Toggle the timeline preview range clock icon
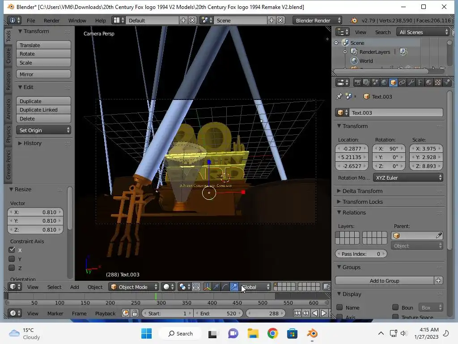This screenshot has width=458, height=344. coord(126,313)
